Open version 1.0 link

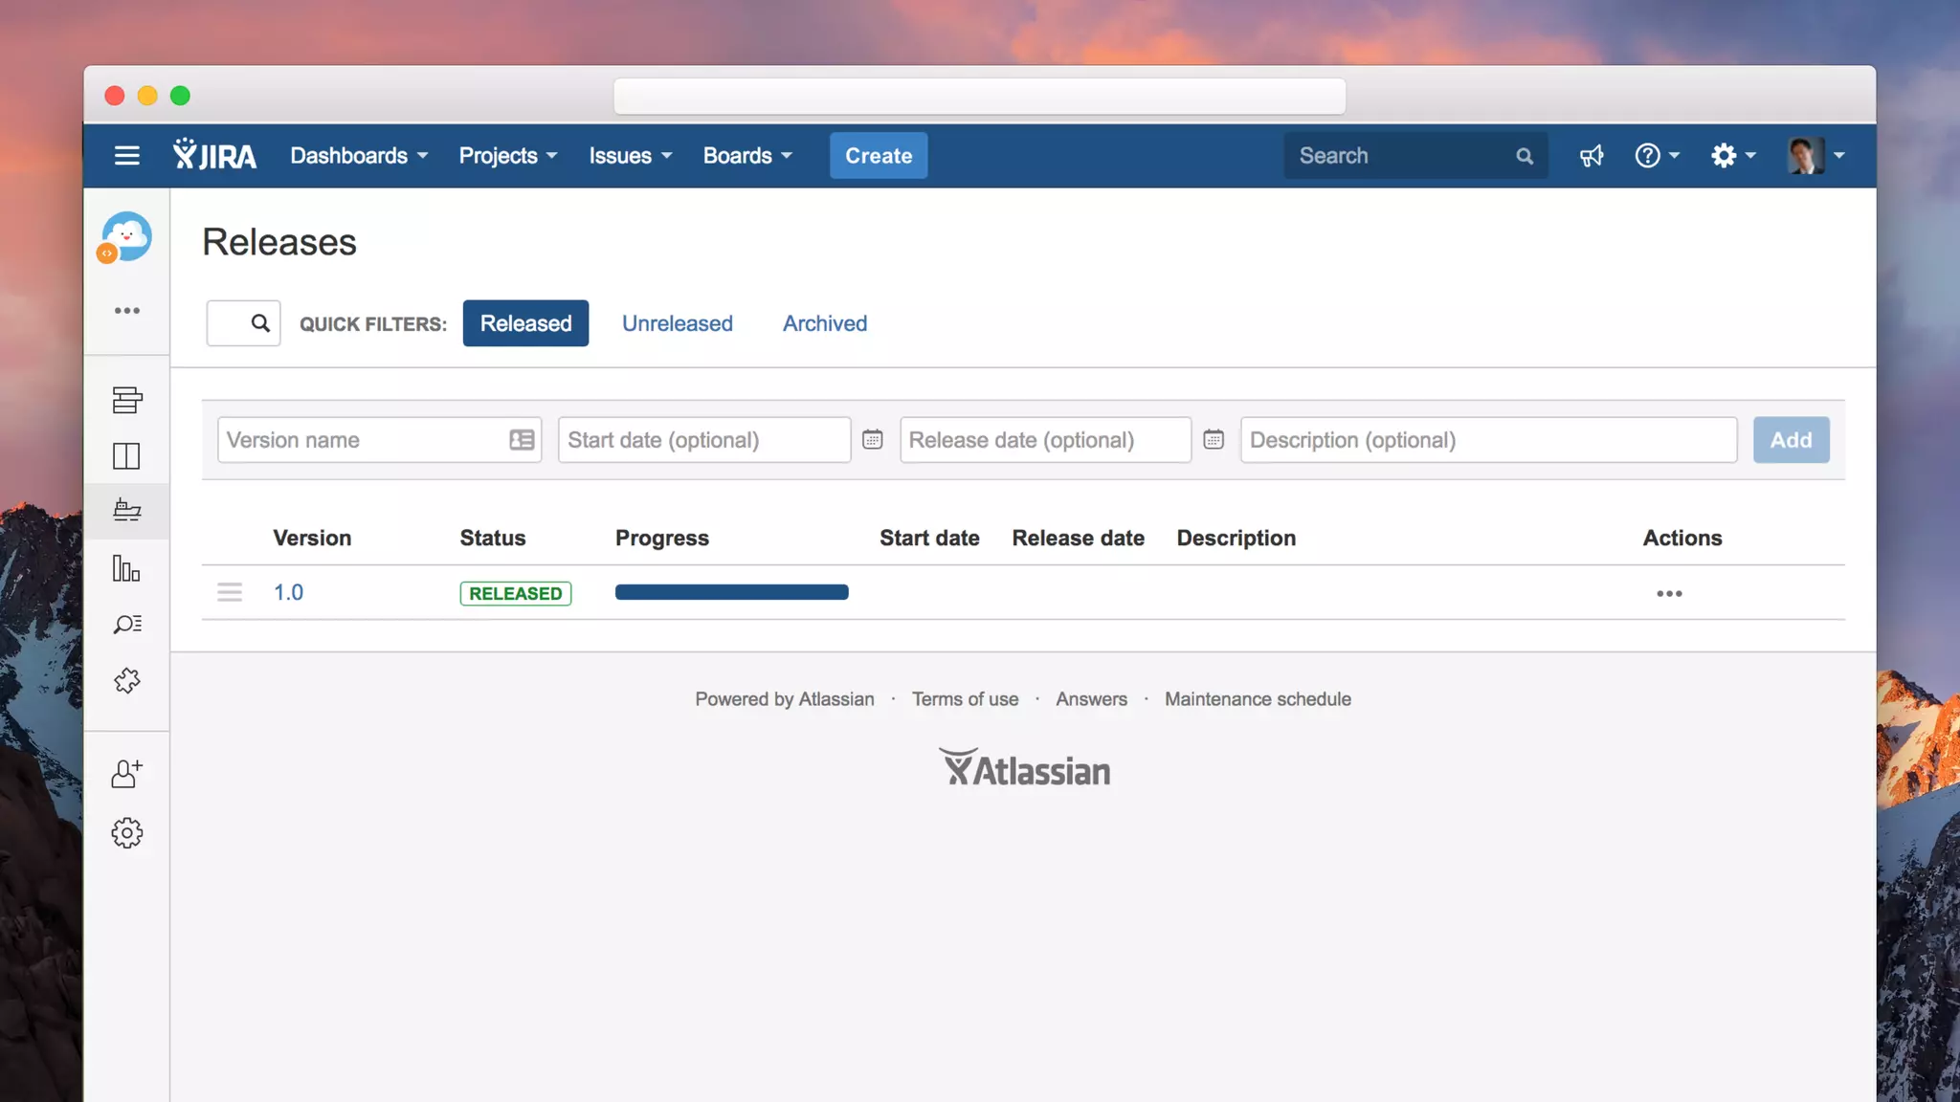288,592
